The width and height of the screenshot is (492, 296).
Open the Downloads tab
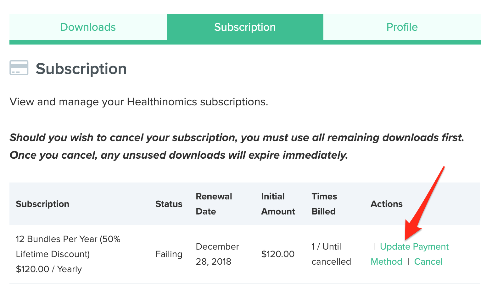tap(88, 27)
